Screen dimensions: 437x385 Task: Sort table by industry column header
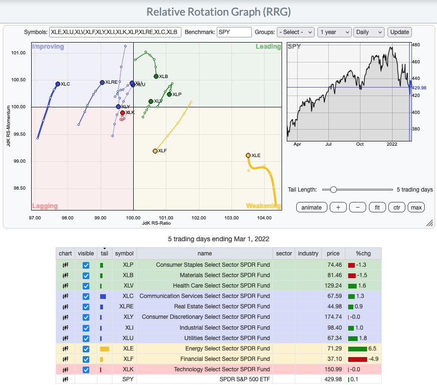click(308, 254)
